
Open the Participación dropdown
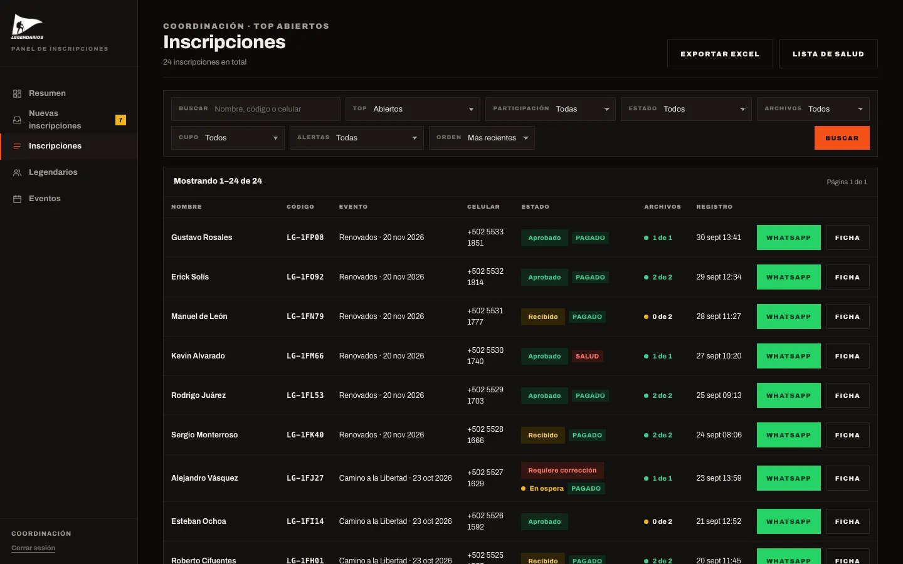(x=551, y=109)
